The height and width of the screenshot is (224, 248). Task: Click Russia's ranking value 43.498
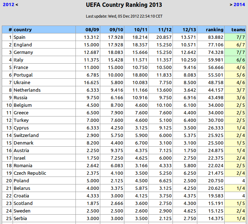(x=216, y=98)
